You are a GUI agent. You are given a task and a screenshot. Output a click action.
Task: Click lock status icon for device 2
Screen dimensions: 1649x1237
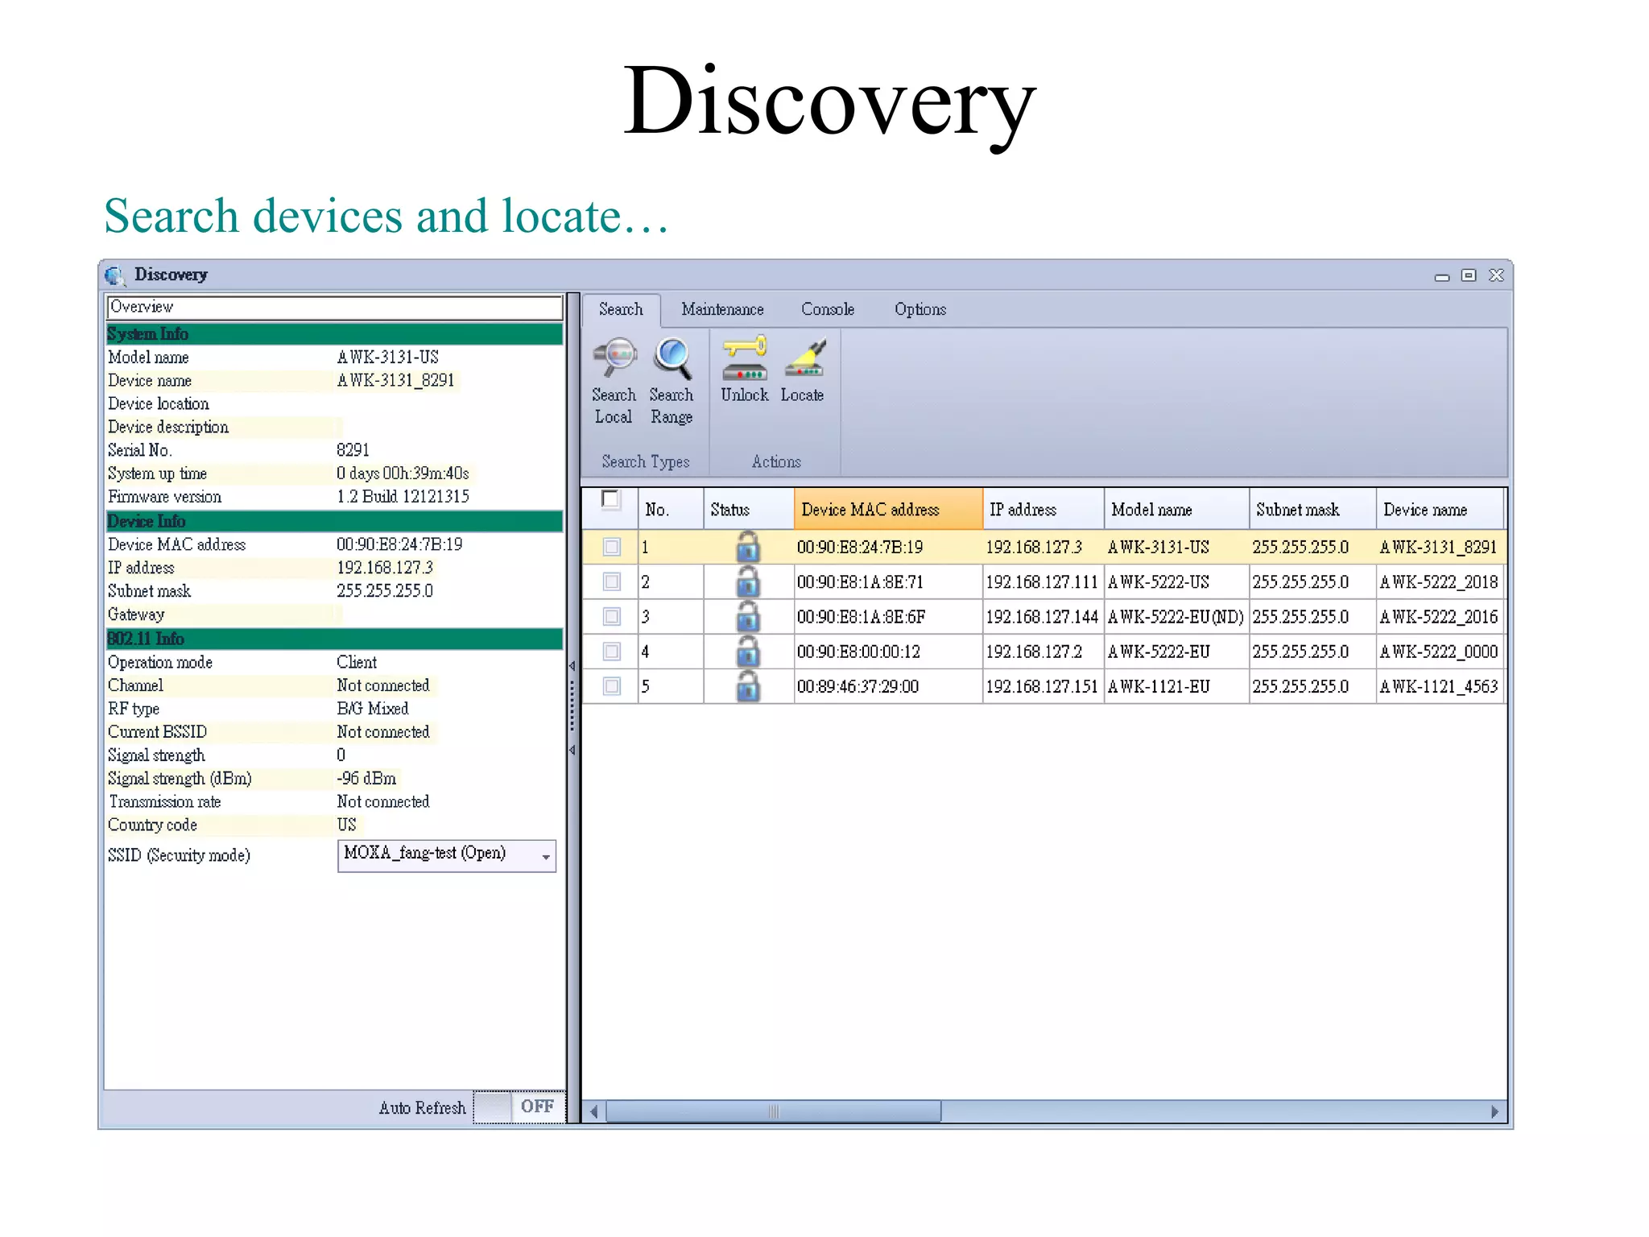[x=748, y=581]
